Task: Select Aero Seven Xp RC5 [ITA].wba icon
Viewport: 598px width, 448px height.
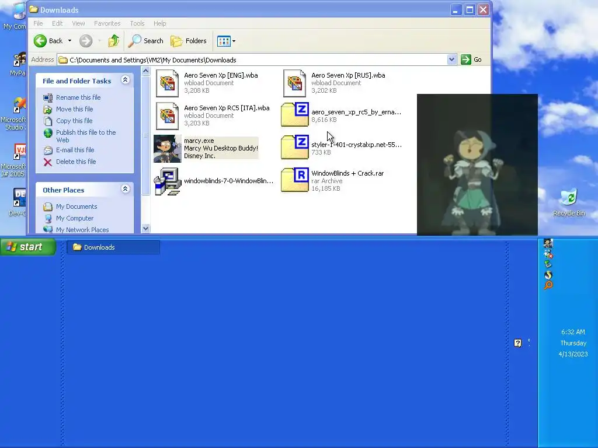Action: pyautogui.click(x=168, y=116)
